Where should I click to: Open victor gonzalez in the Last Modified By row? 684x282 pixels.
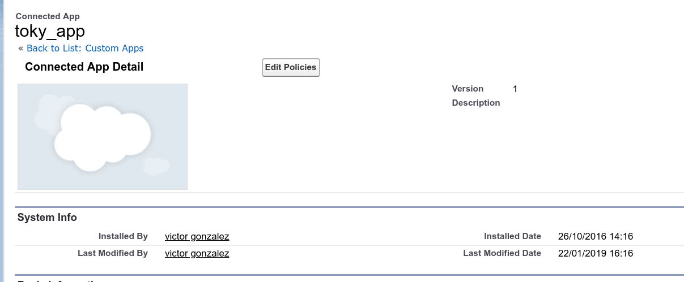point(197,253)
